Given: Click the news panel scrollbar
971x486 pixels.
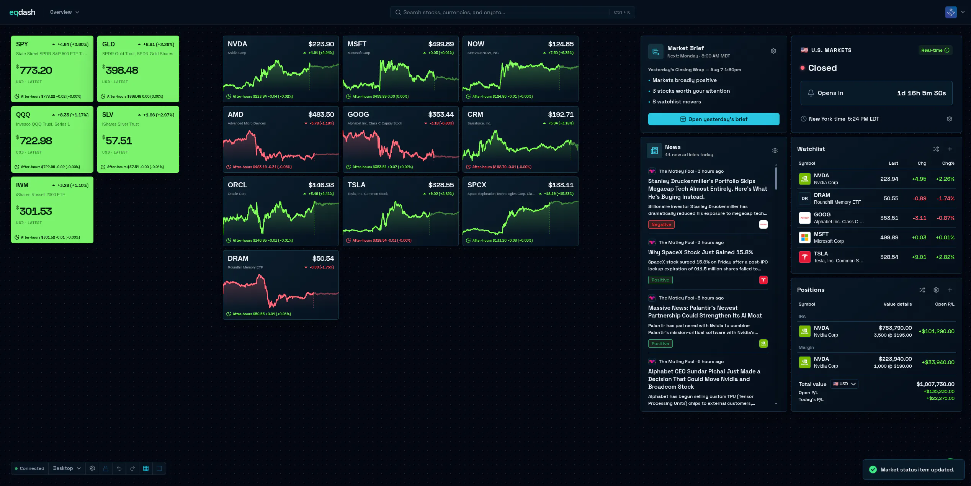Looking at the screenshot, I should point(776,178).
